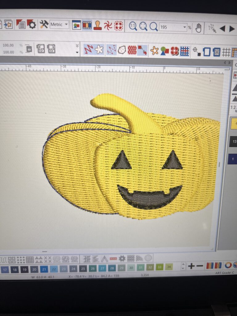Toggle the grid display icon
The height and width of the screenshot is (316, 237).
(226, 52)
